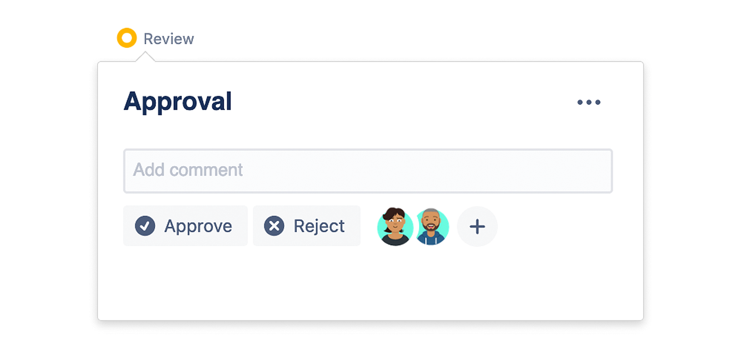Select the dark-haired woman reviewer avatar
The image size is (742, 362).
tap(394, 227)
